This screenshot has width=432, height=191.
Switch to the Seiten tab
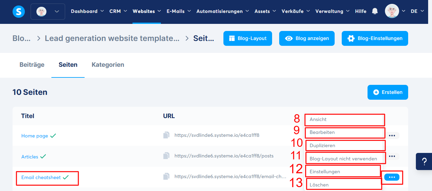click(x=68, y=65)
